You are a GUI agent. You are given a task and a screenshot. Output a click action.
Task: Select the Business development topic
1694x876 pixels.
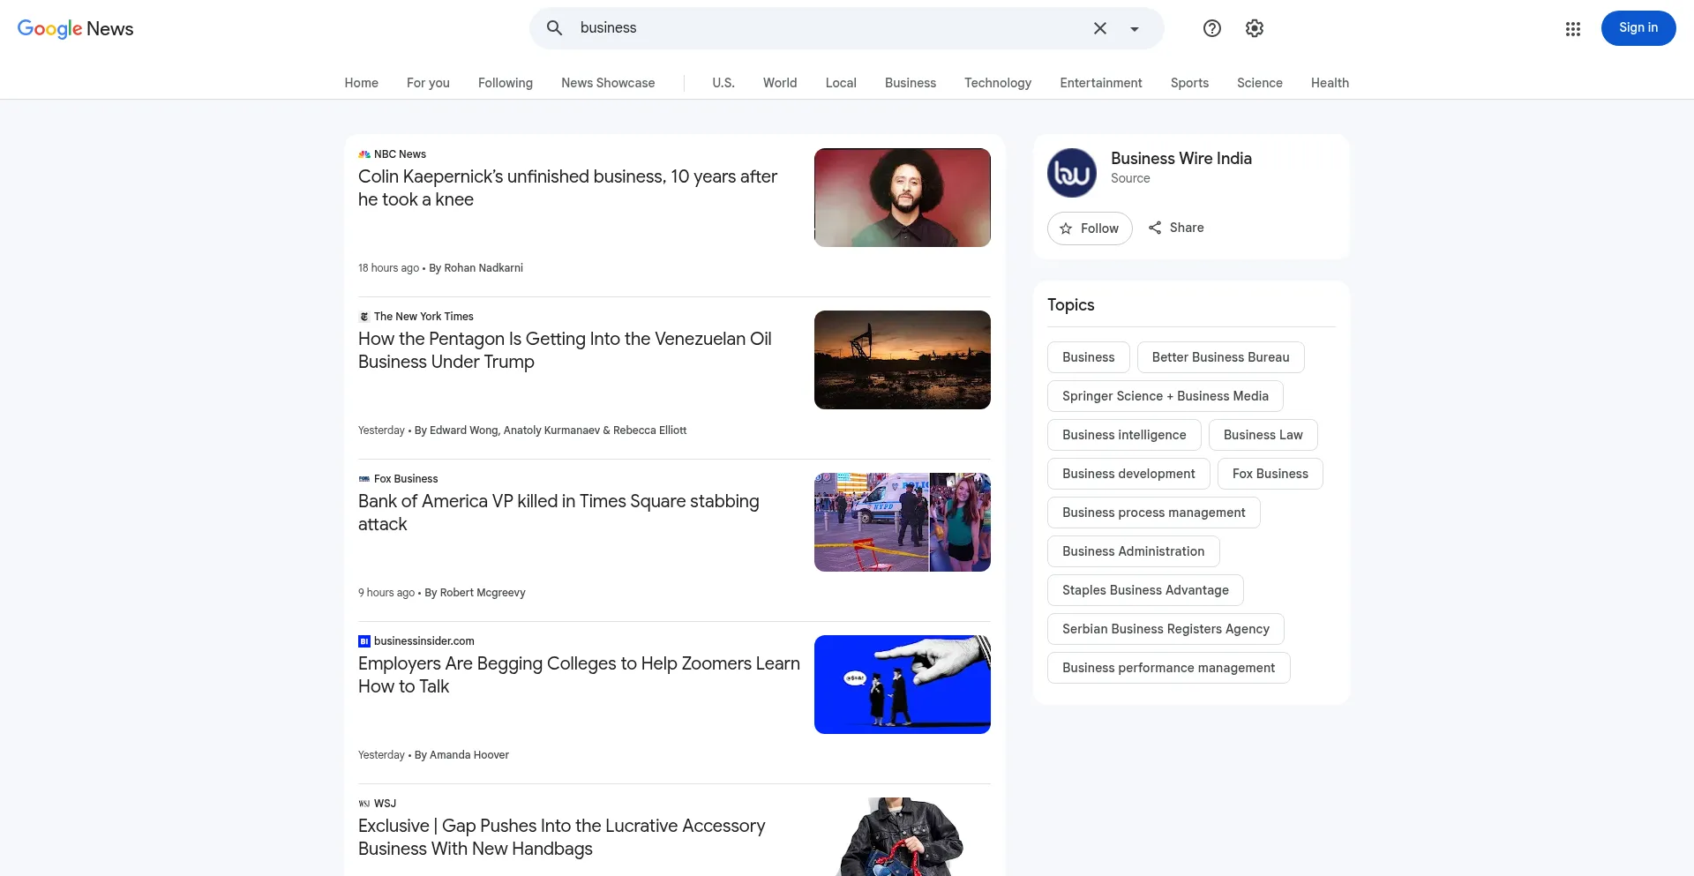[1128, 474]
